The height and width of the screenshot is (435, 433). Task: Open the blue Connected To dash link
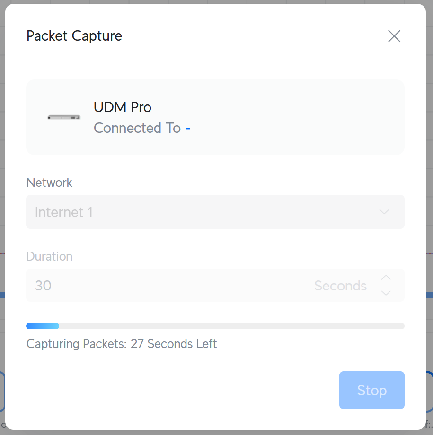(188, 128)
